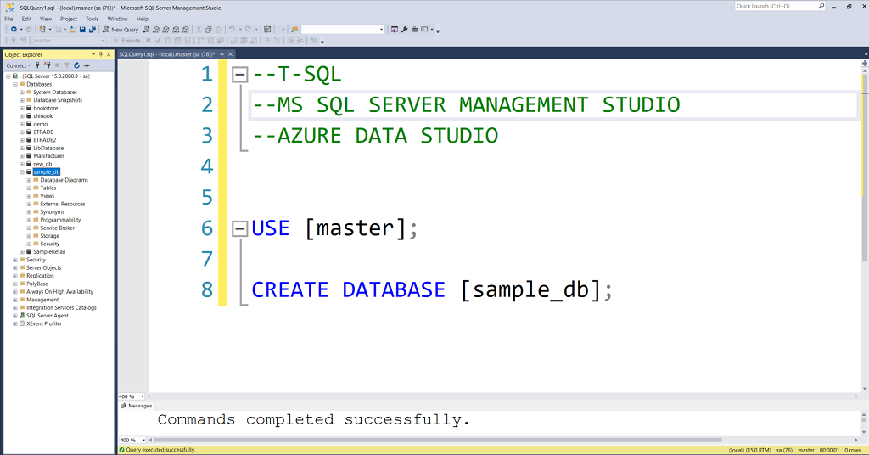Click the Toolbox icon in toolbar
This screenshot has height=455, width=869.
414,30
